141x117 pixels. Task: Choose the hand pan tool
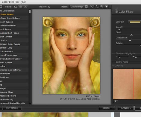pyautogui.click(x=101, y=7)
